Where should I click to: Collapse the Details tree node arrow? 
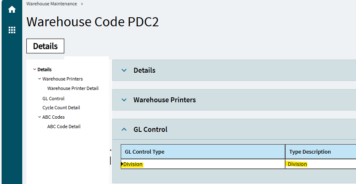pyautogui.click(x=35, y=69)
